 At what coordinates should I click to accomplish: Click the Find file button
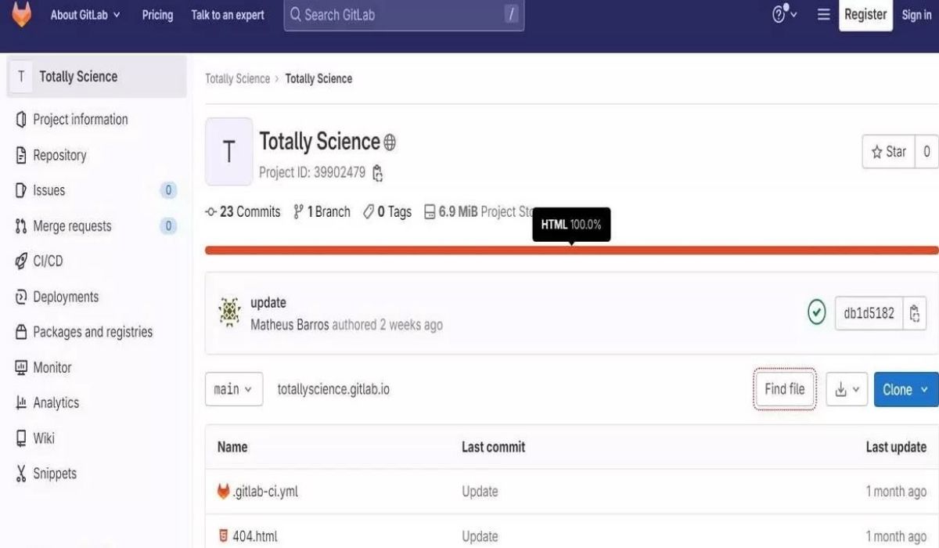pyautogui.click(x=785, y=389)
